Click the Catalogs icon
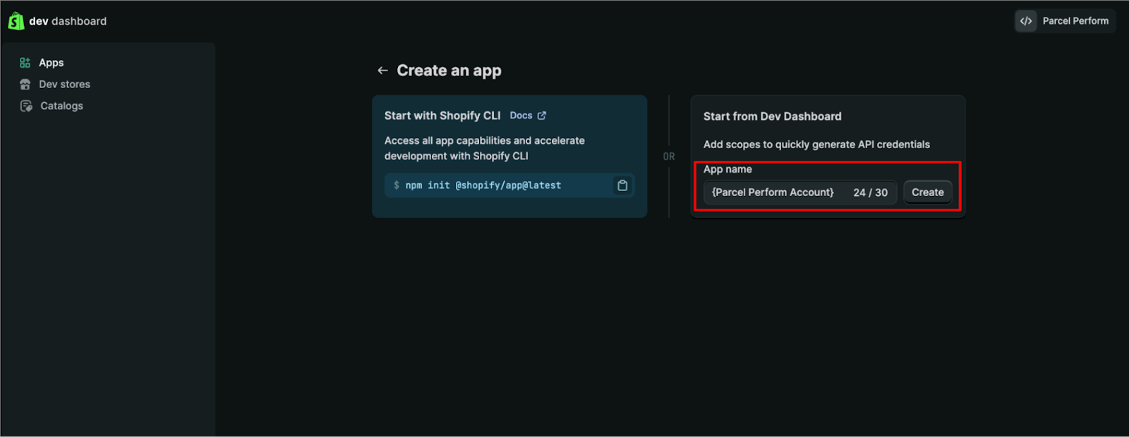1129x437 pixels. tap(26, 106)
